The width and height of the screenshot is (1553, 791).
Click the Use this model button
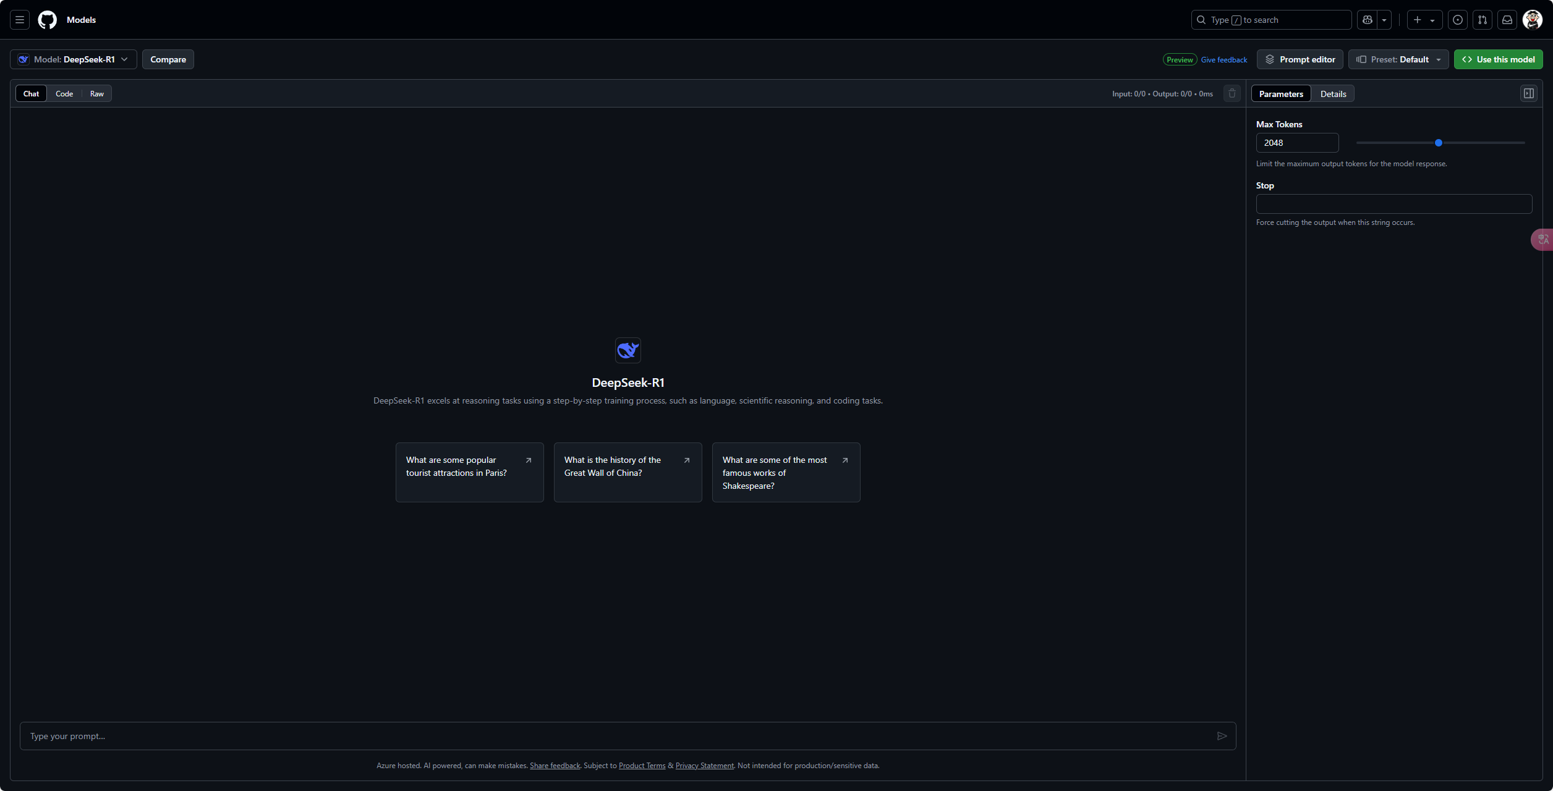point(1498,59)
